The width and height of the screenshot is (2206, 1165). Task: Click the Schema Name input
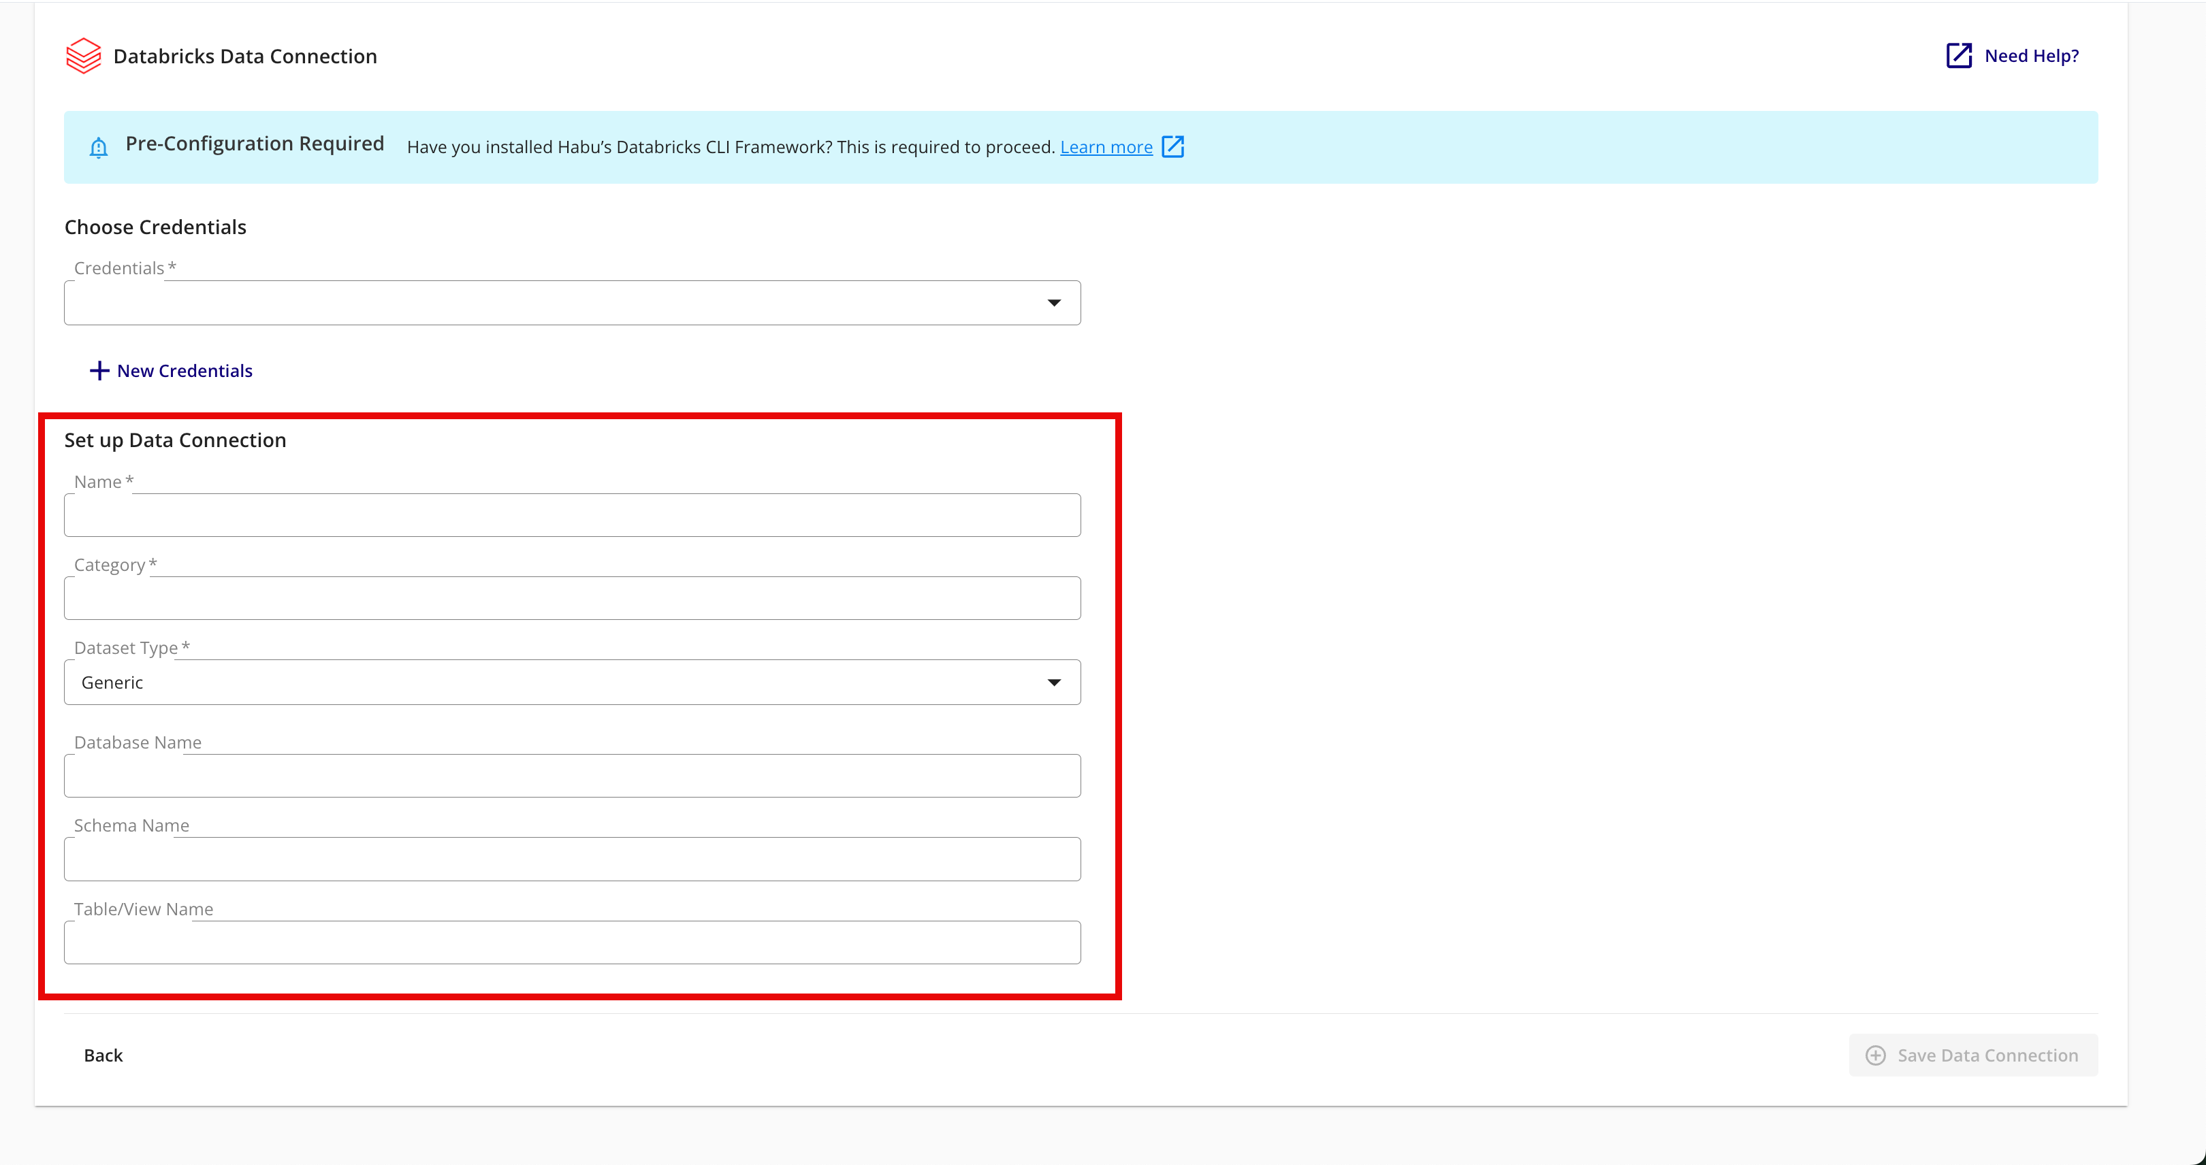click(572, 859)
